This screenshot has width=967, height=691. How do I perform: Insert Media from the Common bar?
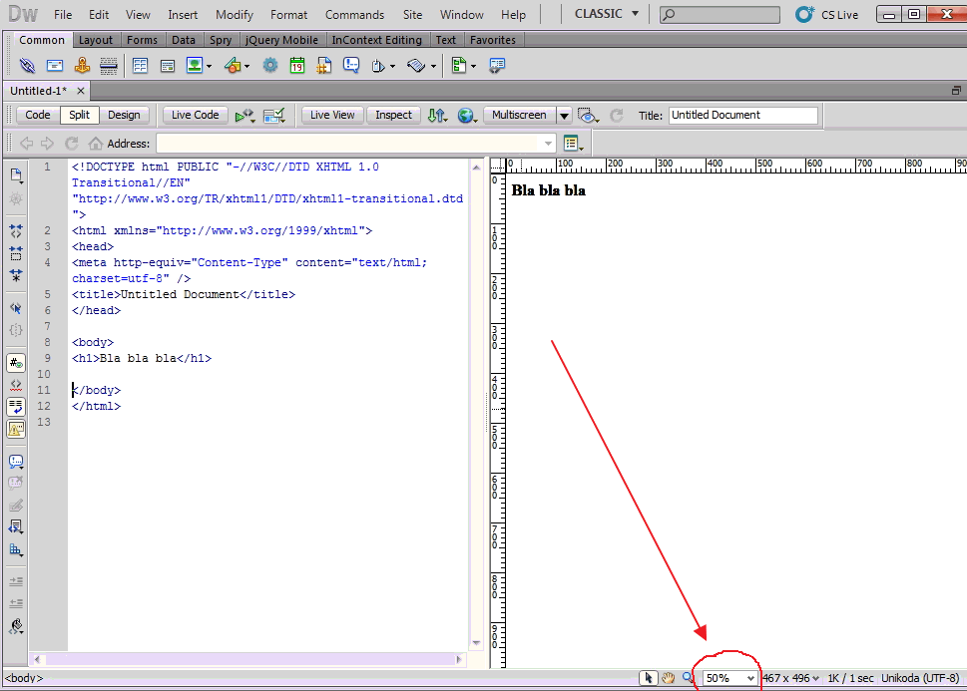click(233, 66)
